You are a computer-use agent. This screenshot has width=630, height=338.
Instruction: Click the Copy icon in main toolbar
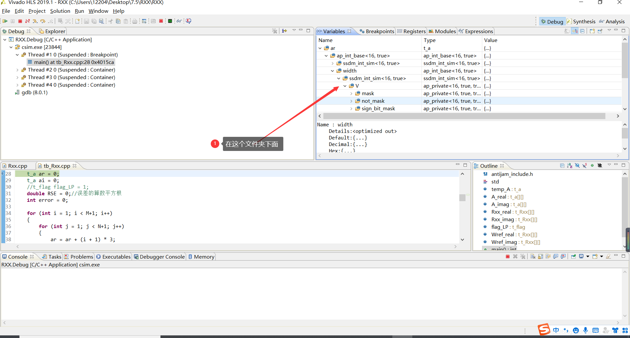click(118, 21)
